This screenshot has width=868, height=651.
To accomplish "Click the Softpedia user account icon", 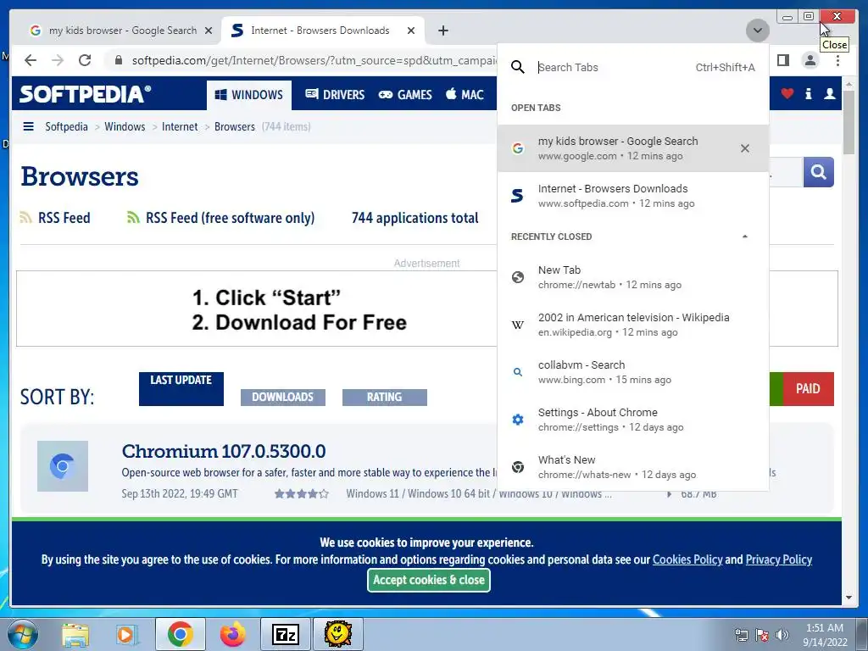I will coord(829,94).
